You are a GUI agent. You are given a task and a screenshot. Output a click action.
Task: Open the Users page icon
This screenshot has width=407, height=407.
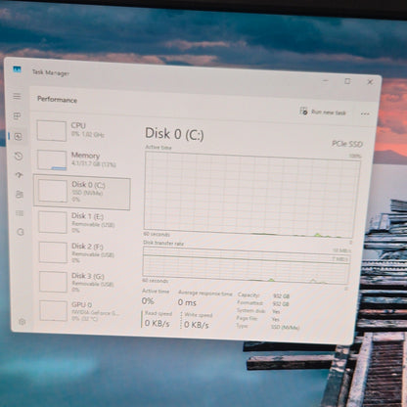[20, 195]
